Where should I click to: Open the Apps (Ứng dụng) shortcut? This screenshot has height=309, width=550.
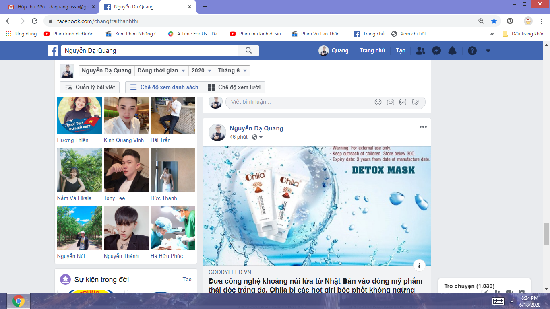(21, 34)
